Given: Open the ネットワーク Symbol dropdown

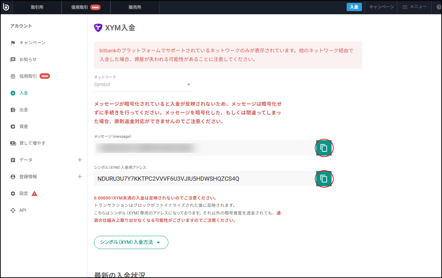Looking at the screenshot, I should [188, 84].
